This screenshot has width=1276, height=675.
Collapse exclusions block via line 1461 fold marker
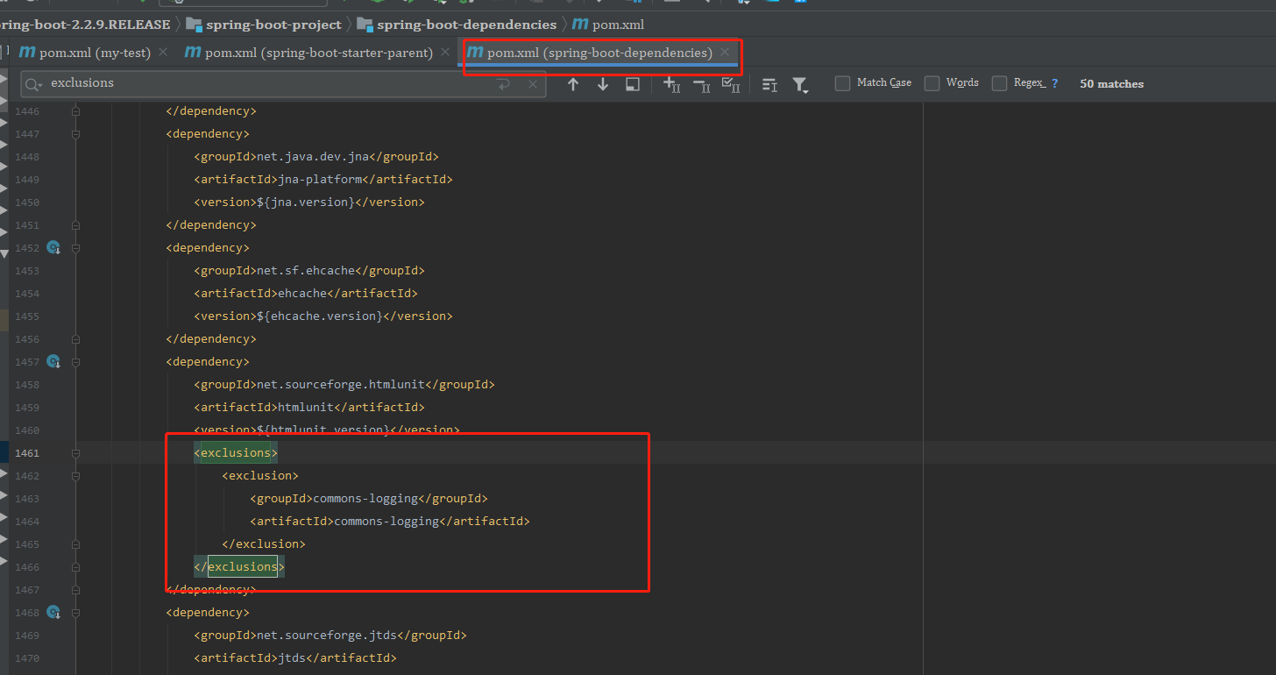pos(75,453)
